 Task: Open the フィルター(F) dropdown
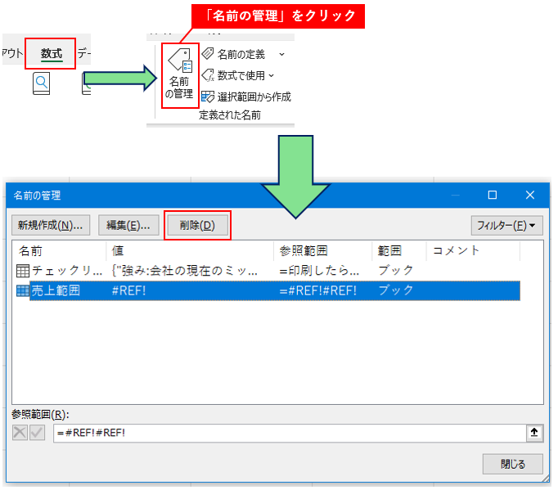[x=506, y=225]
